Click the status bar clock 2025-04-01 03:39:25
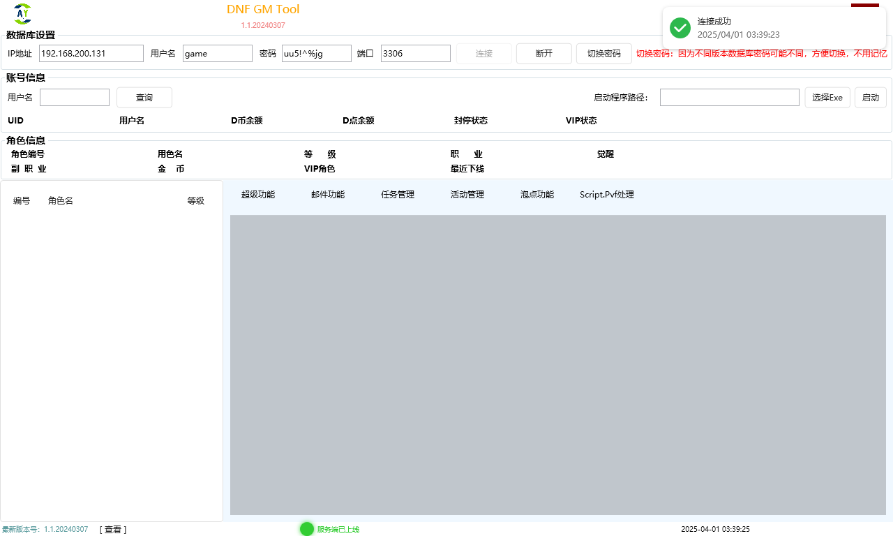 coord(715,530)
